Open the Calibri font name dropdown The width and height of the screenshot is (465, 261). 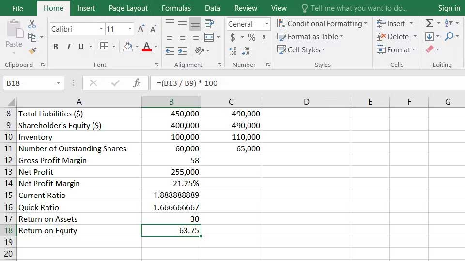101,29
